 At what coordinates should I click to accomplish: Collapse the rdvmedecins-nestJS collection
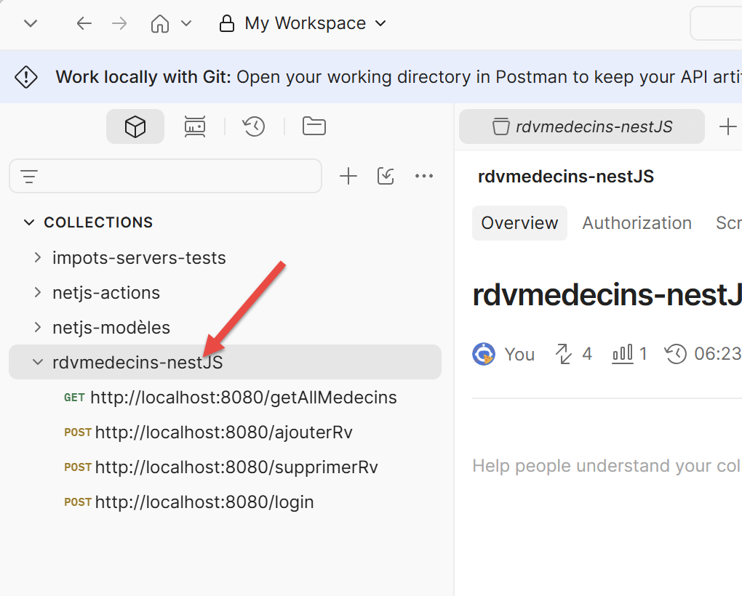pyautogui.click(x=38, y=362)
